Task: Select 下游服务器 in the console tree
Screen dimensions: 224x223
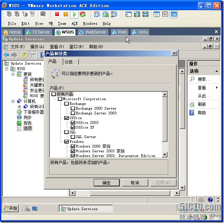Action: point(33,112)
